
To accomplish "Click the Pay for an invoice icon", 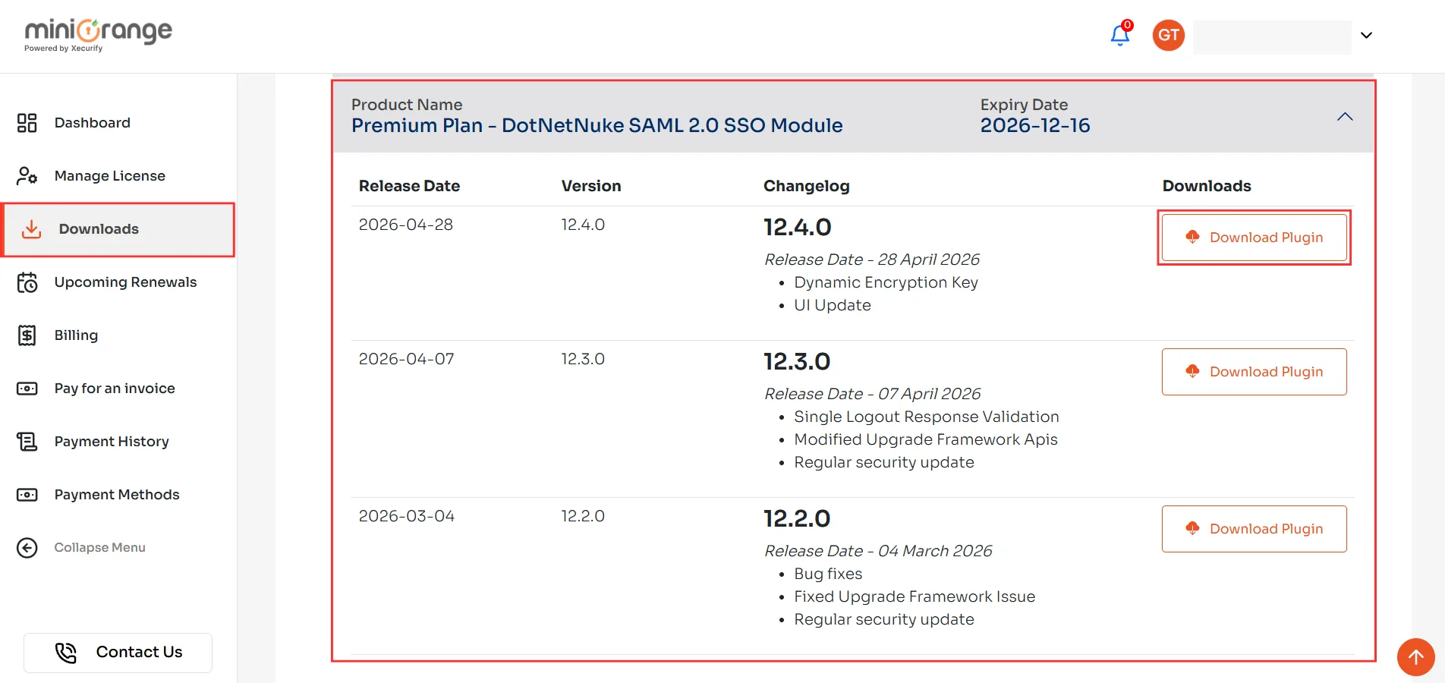I will tap(27, 389).
